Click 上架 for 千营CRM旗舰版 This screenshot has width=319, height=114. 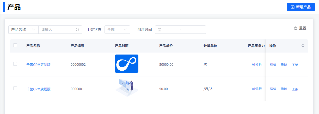[x=295, y=89]
